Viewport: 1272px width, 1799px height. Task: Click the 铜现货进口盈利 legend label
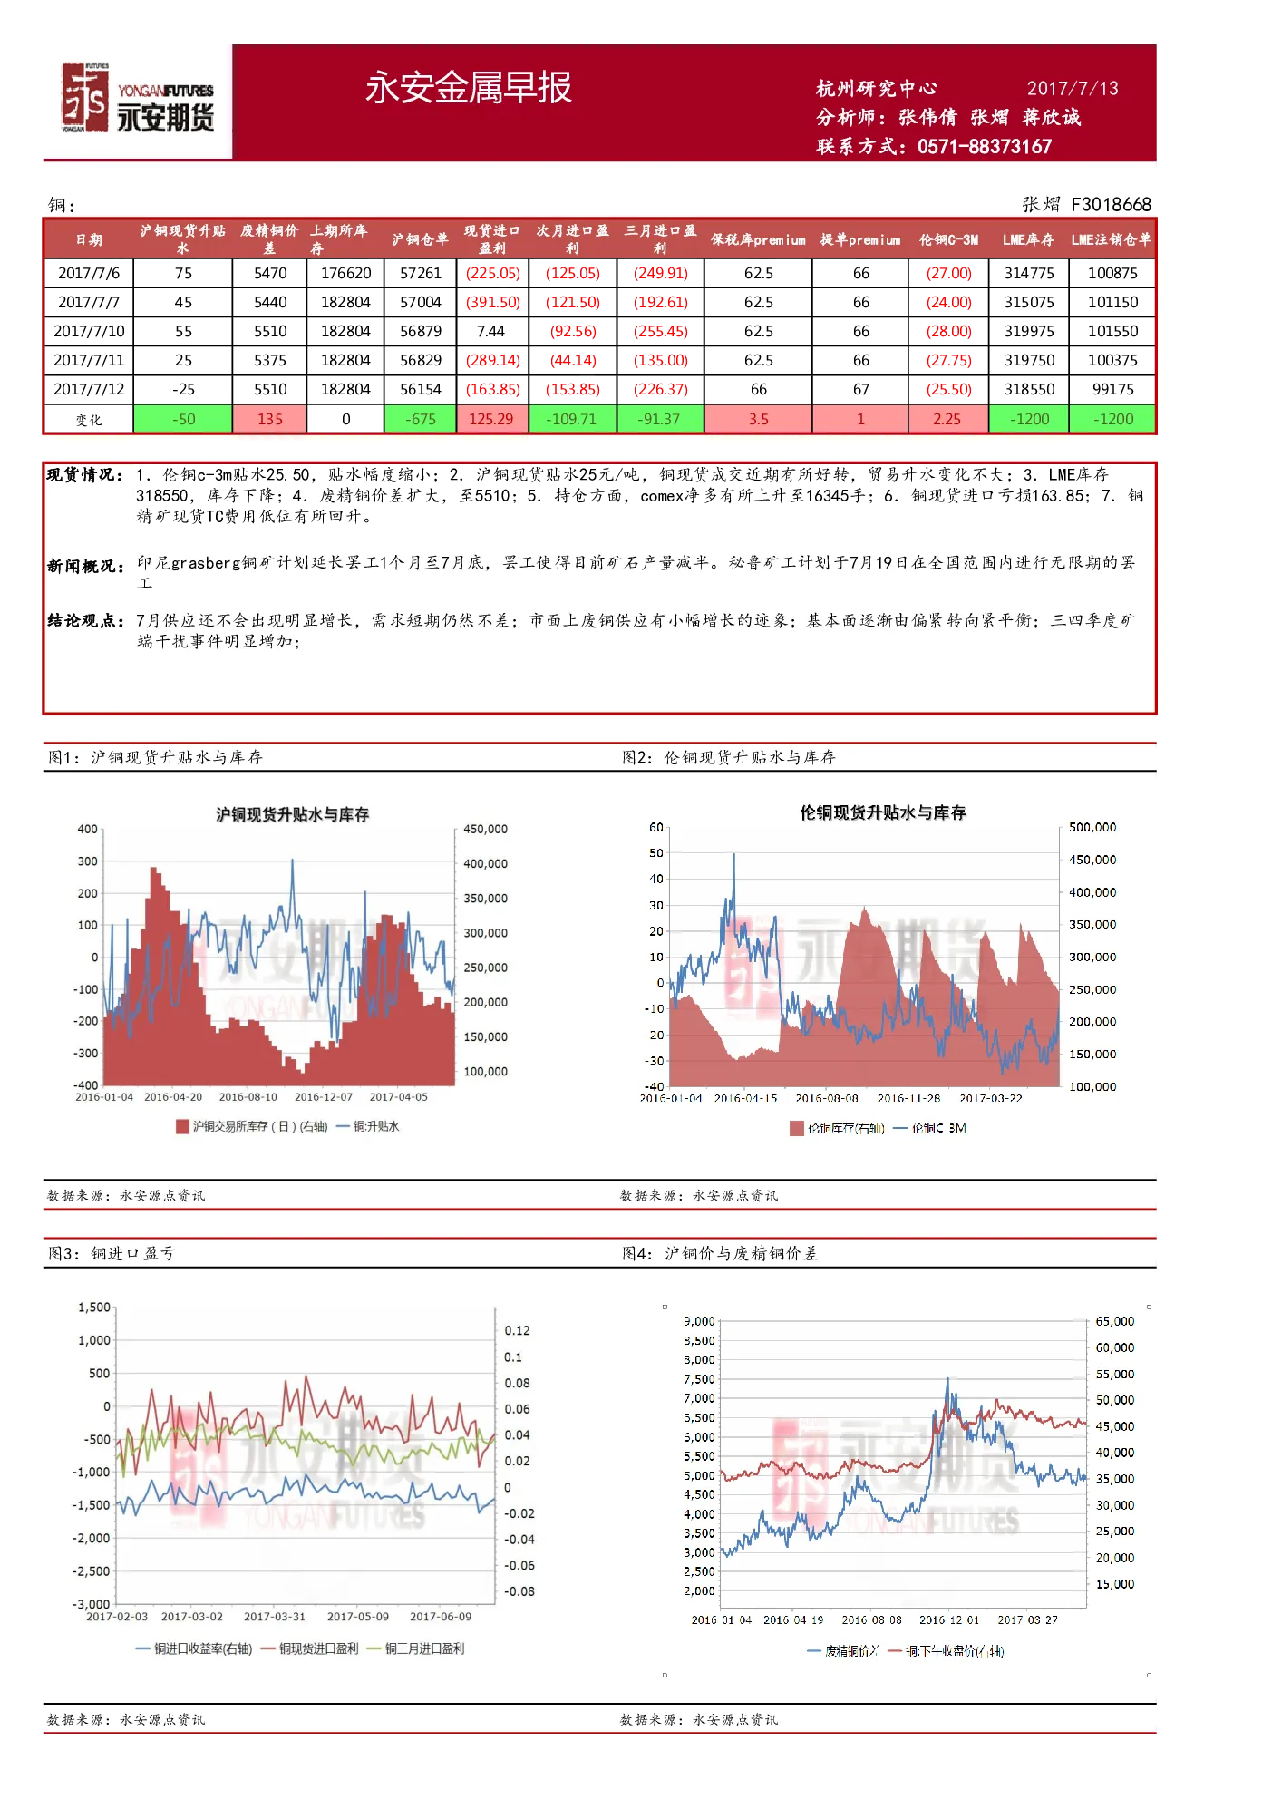[x=318, y=1648]
